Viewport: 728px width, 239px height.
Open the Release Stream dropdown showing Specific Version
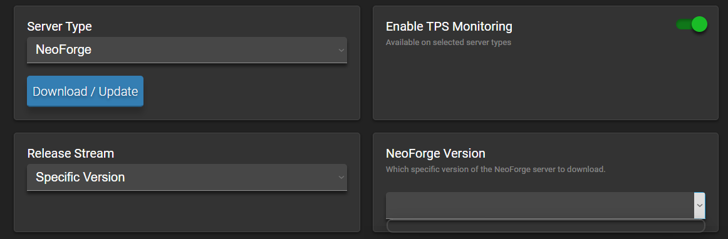coord(187,177)
